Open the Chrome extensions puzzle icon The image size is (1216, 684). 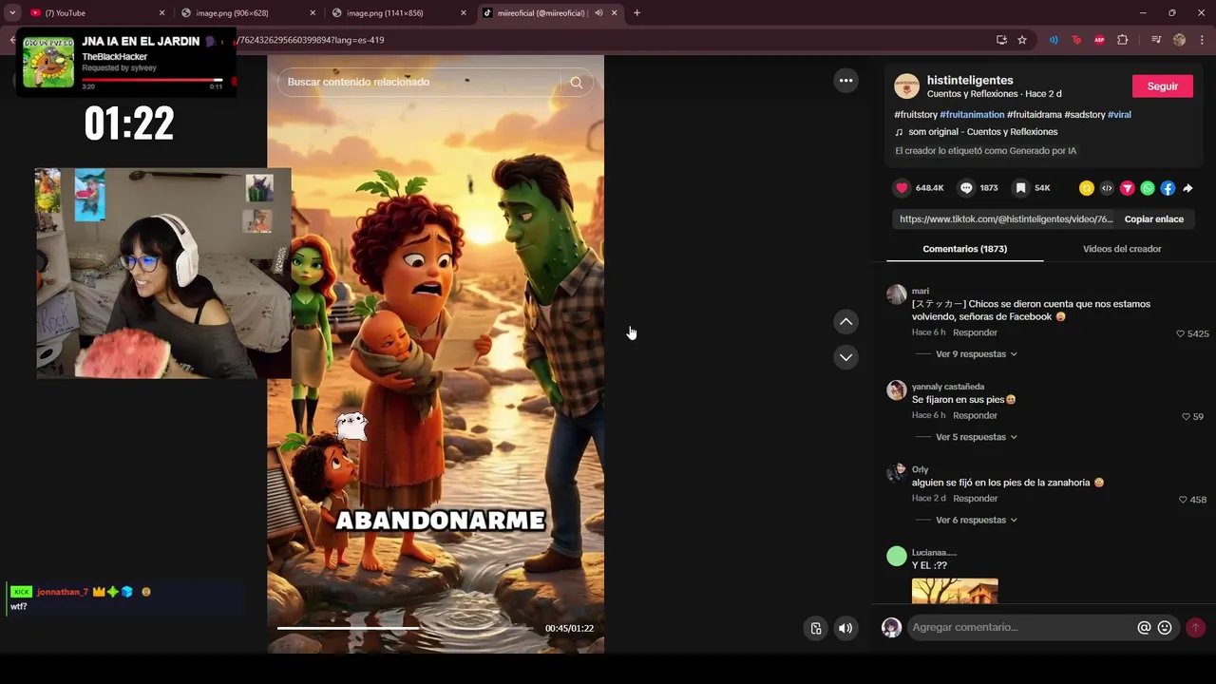pos(1123,40)
